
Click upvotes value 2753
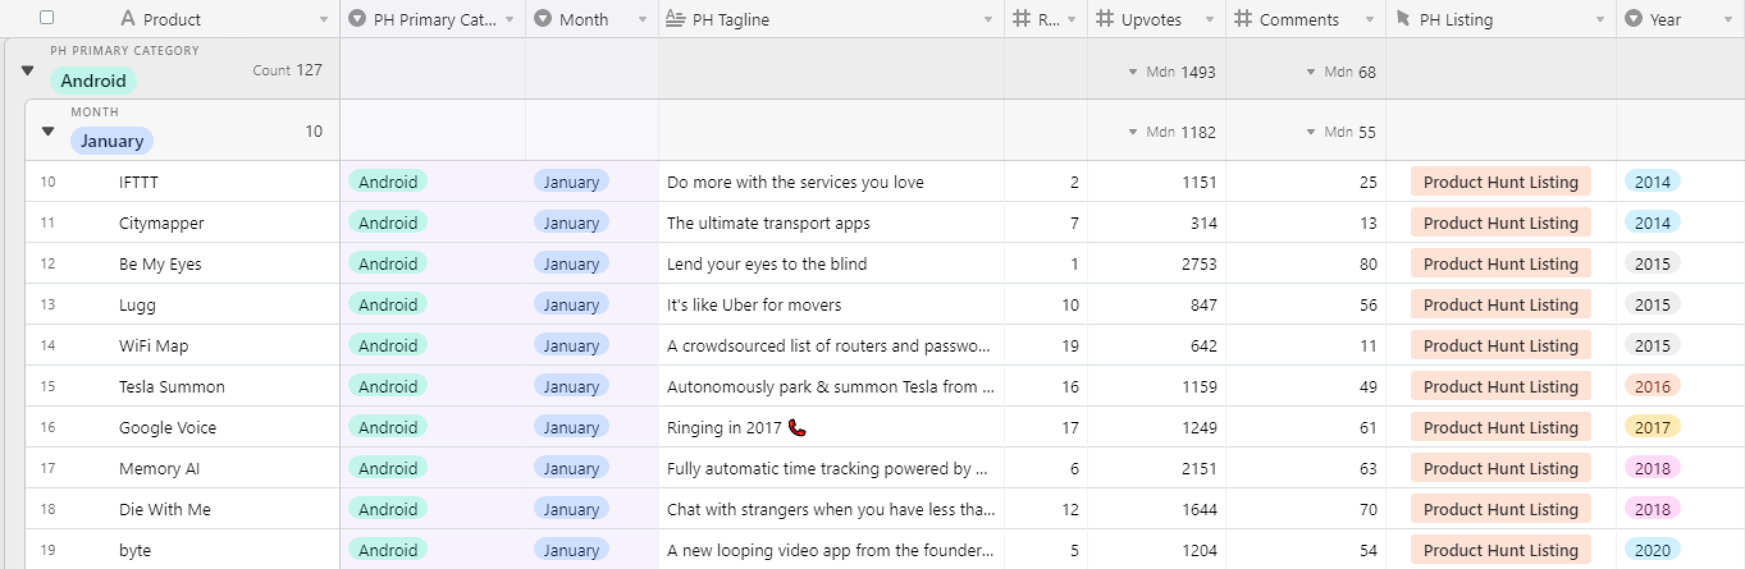pyautogui.click(x=1199, y=263)
